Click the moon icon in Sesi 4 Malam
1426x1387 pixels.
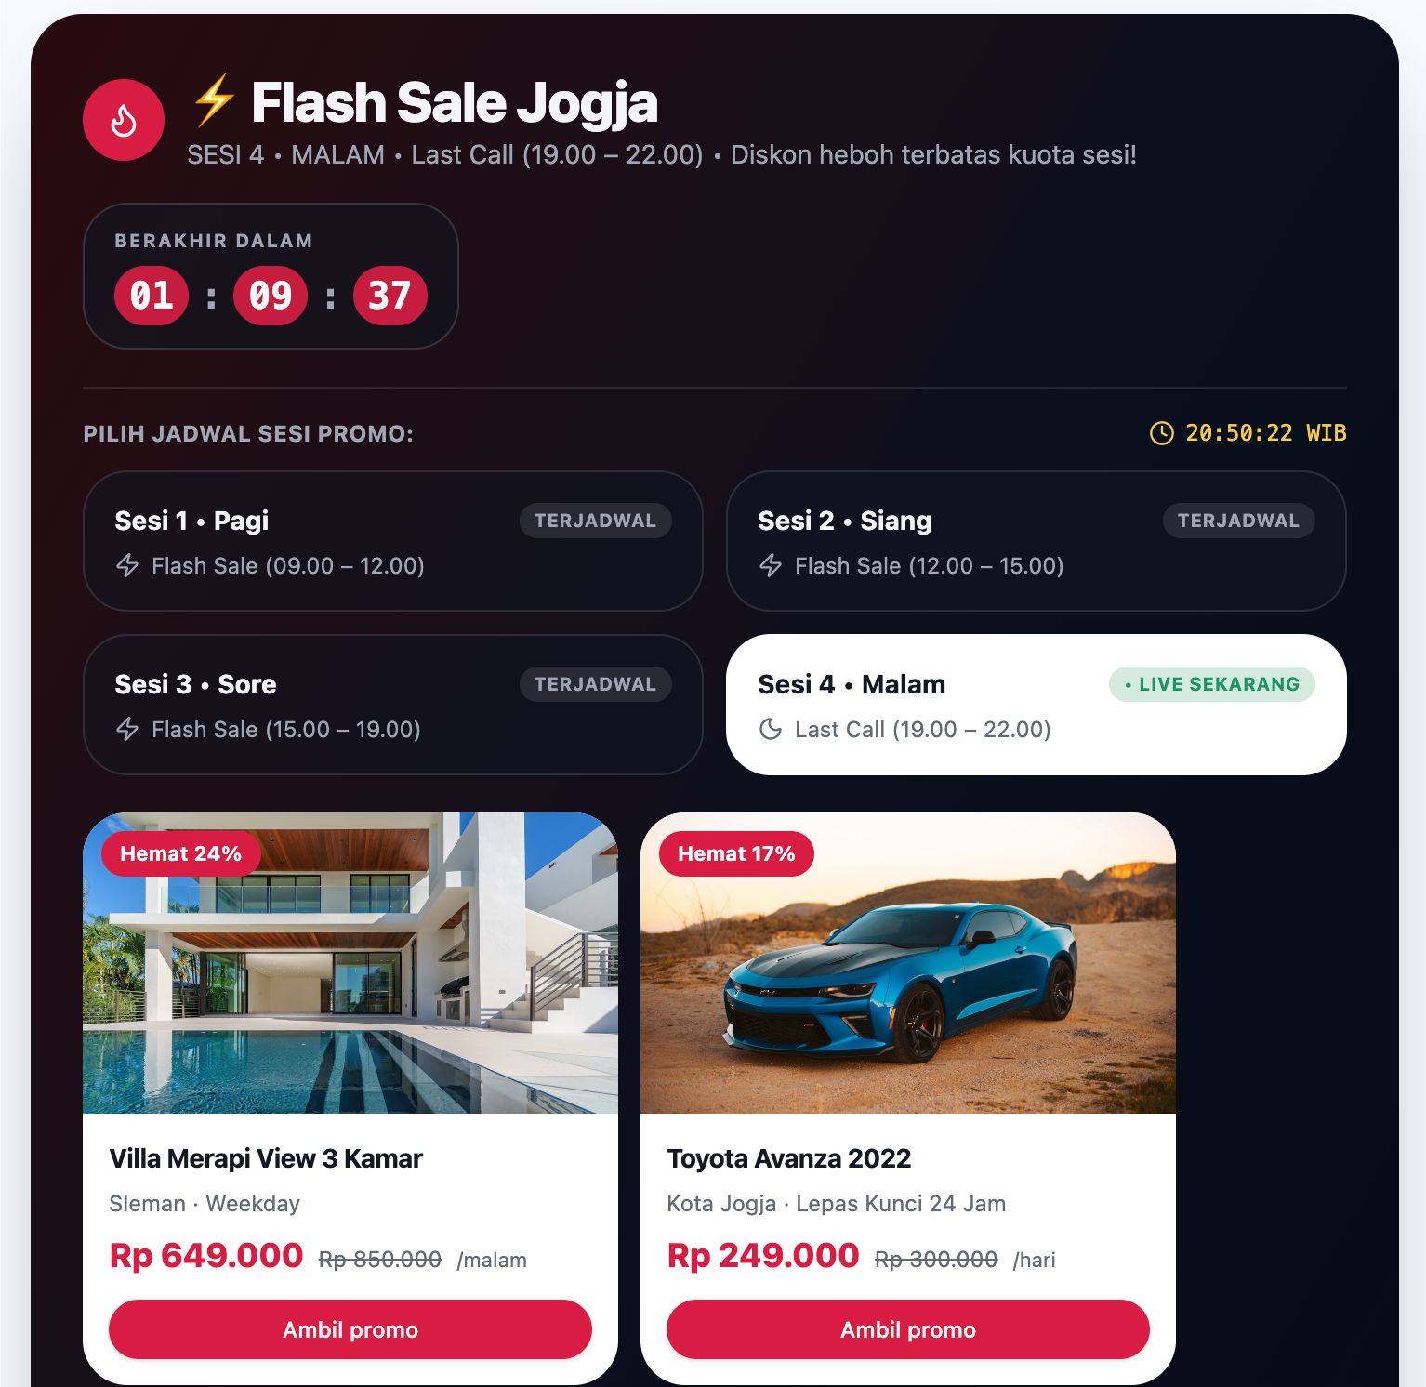pos(771,729)
